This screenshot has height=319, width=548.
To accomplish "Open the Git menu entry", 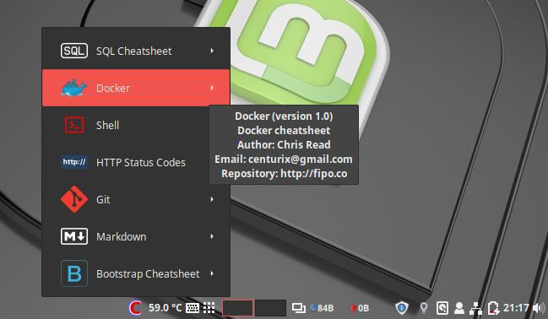I will [x=136, y=199].
